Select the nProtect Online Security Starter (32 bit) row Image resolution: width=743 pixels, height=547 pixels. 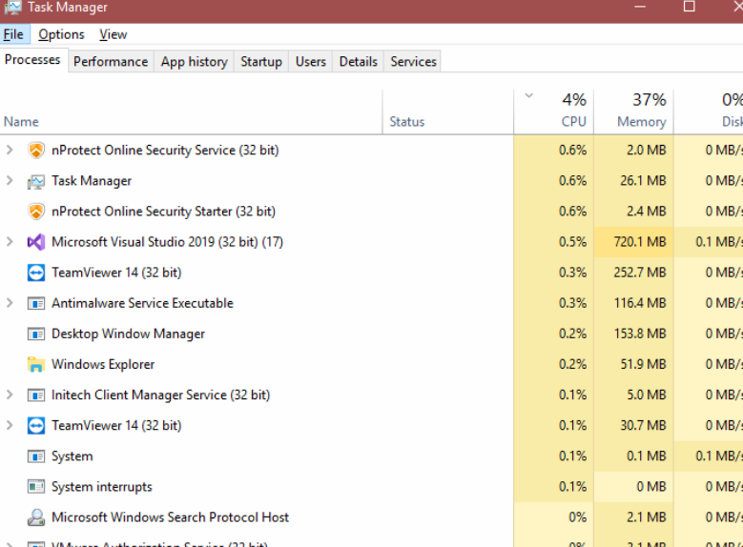[x=372, y=212]
